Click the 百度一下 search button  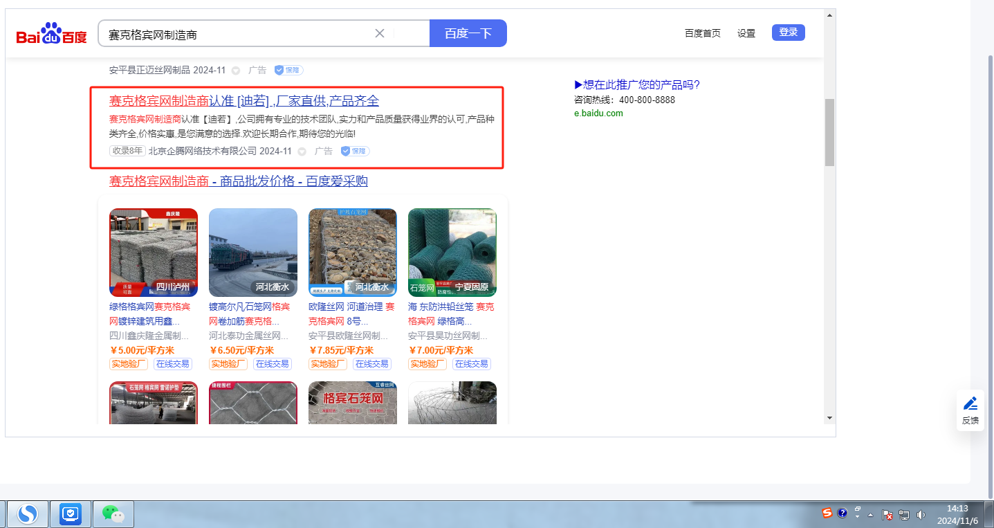tap(468, 33)
